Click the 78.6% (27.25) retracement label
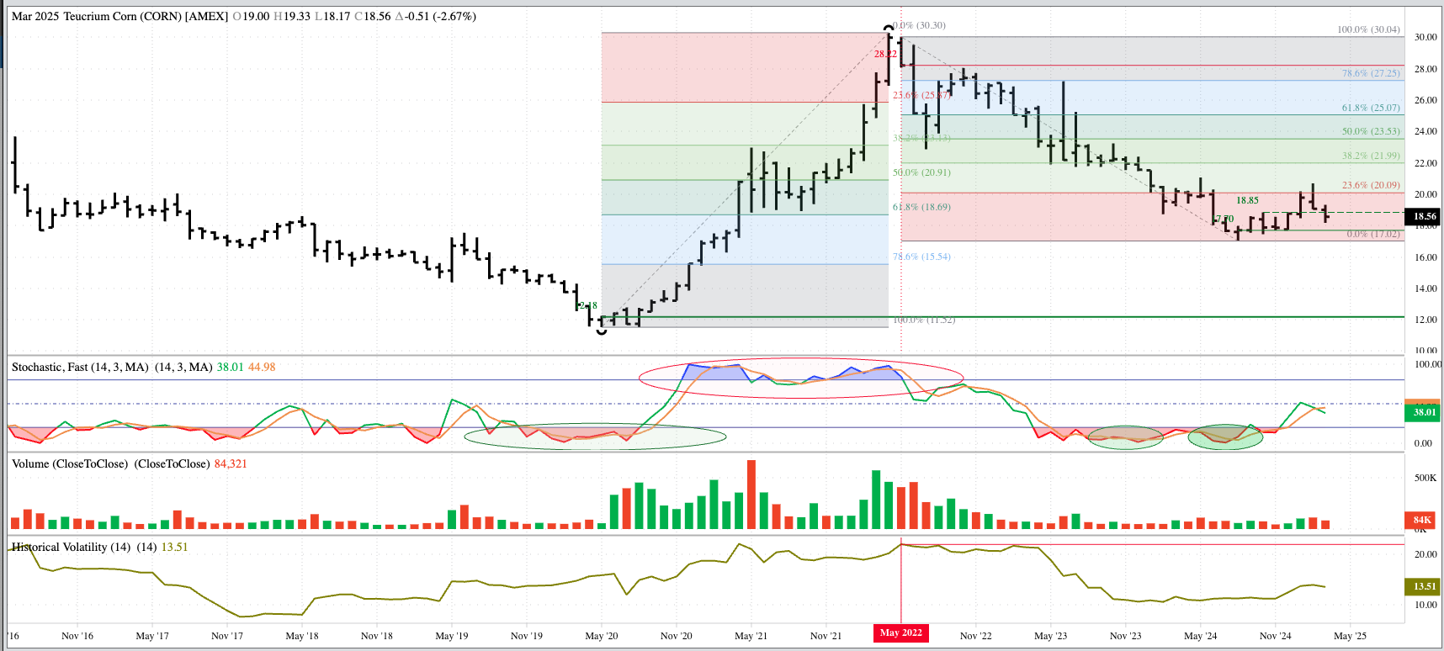1444x651 pixels. (x=1370, y=73)
